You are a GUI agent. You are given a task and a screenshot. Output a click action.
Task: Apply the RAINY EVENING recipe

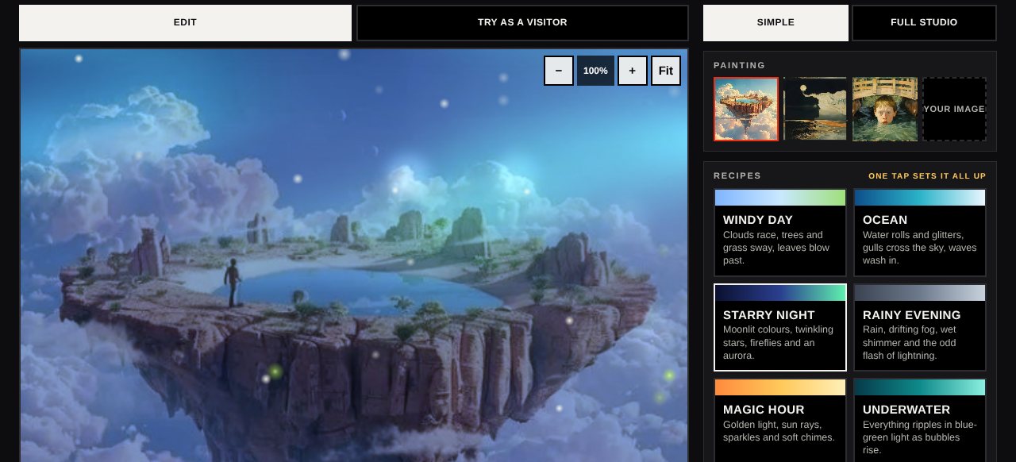click(x=920, y=327)
